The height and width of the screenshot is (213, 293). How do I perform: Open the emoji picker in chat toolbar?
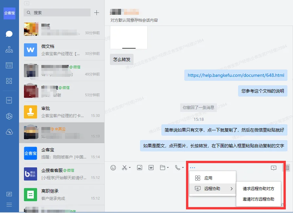pyautogui.click(x=113, y=168)
